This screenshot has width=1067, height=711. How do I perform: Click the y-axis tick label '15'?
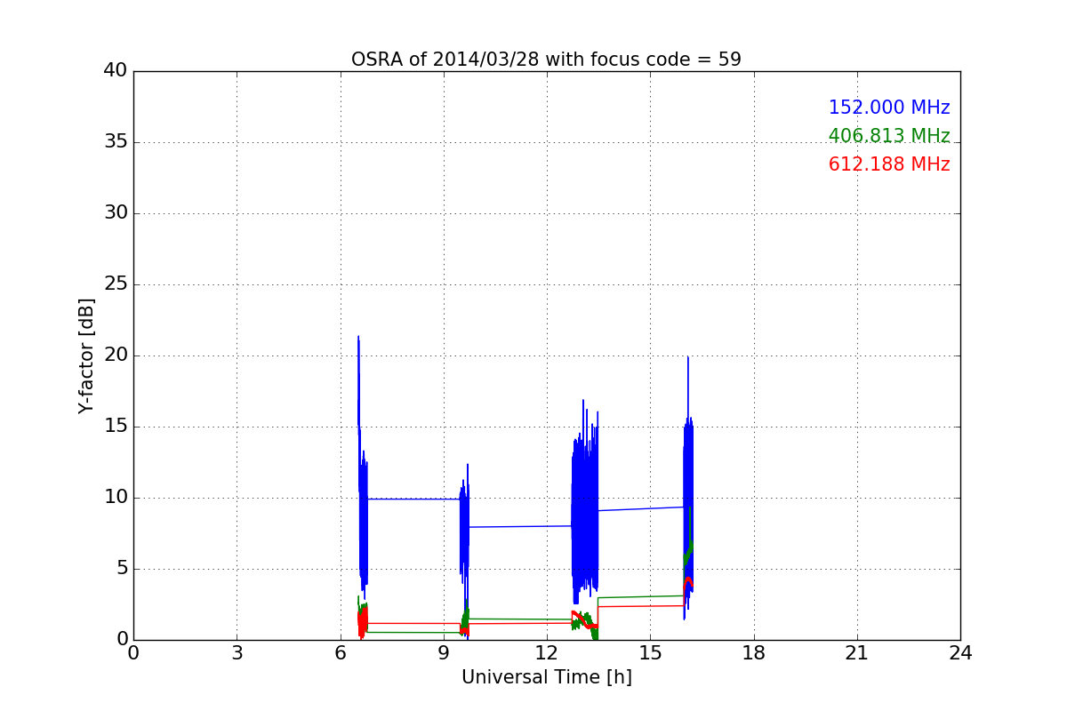(116, 427)
